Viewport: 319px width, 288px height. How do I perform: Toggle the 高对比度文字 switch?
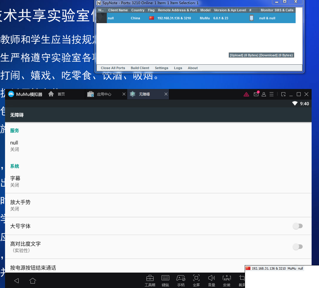click(298, 247)
